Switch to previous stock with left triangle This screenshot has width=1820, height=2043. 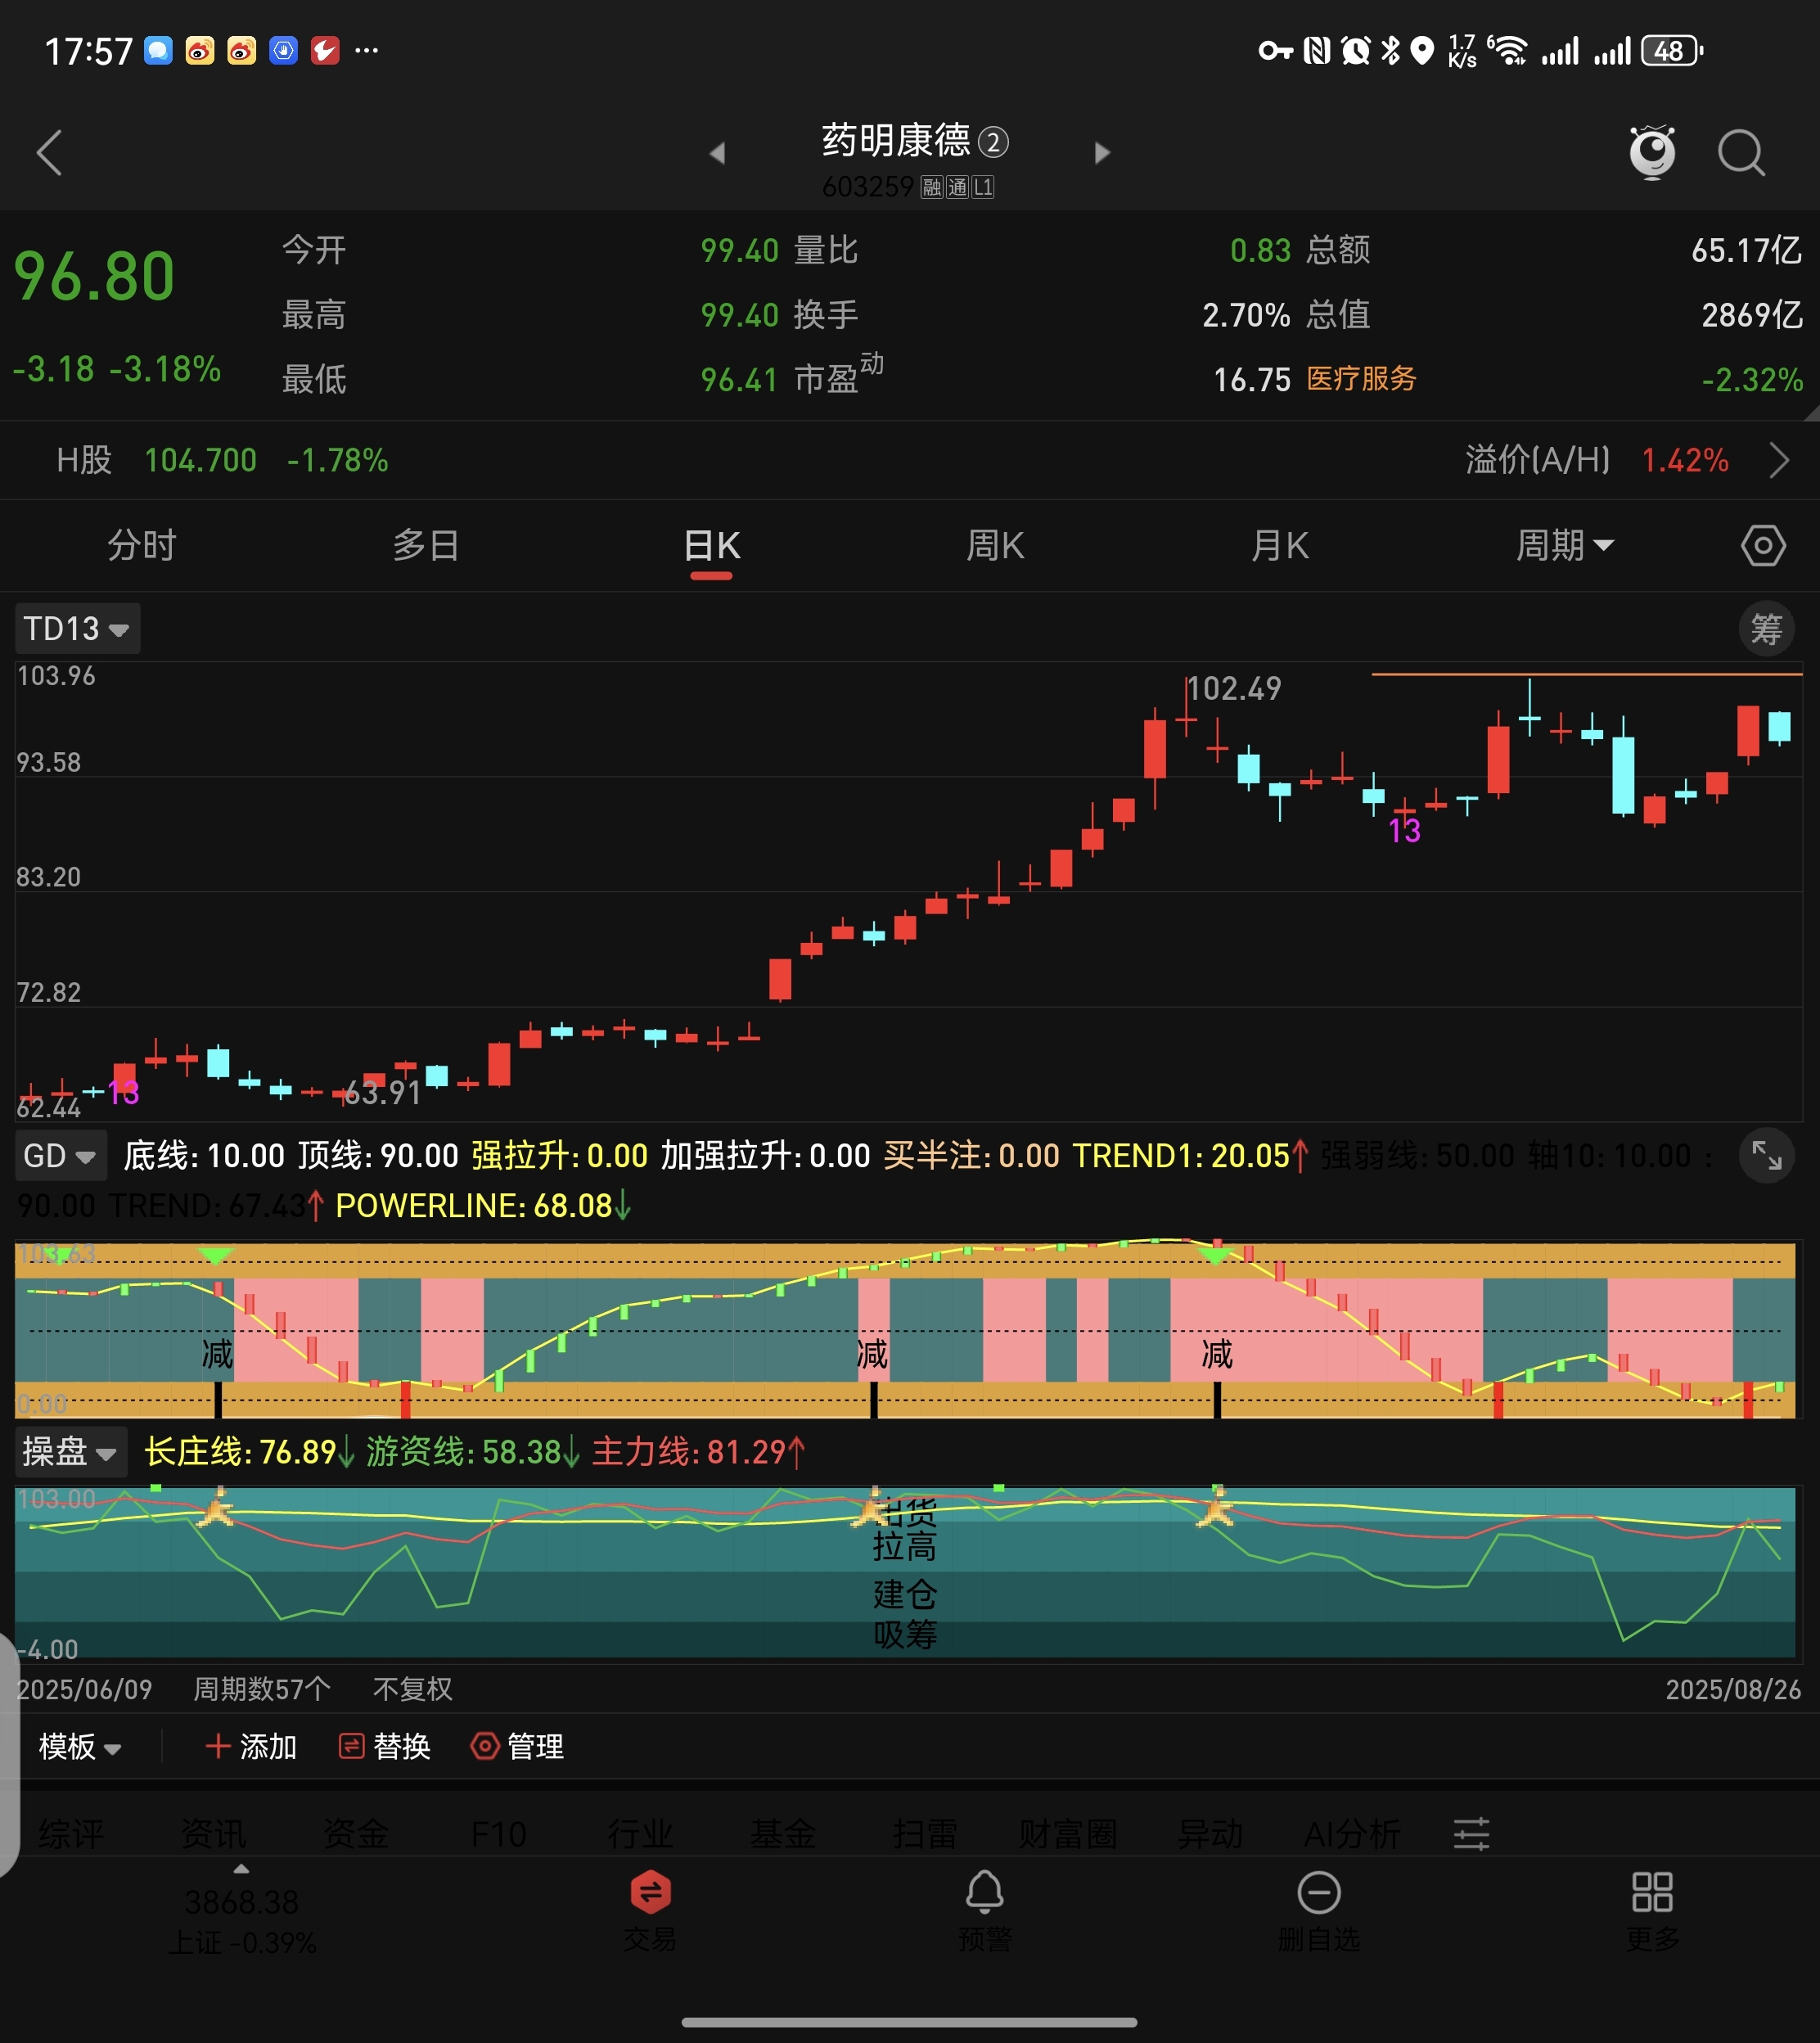(716, 153)
